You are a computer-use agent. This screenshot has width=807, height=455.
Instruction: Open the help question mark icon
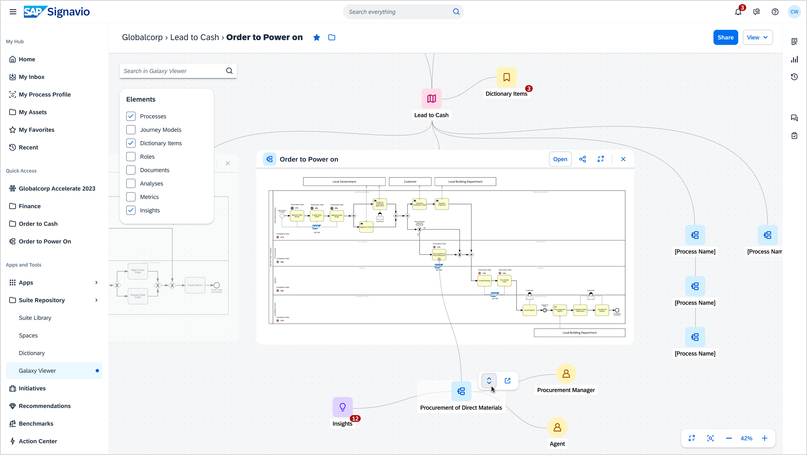pyautogui.click(x=775, y=12)
